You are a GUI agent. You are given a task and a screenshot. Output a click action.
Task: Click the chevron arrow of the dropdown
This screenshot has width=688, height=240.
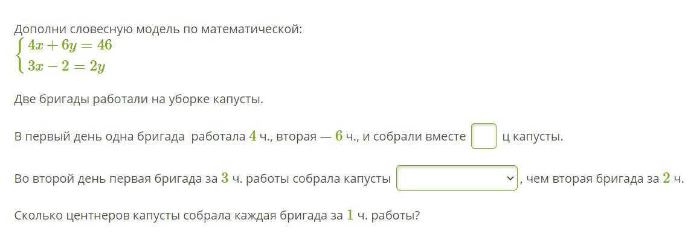tap(509, 178)
